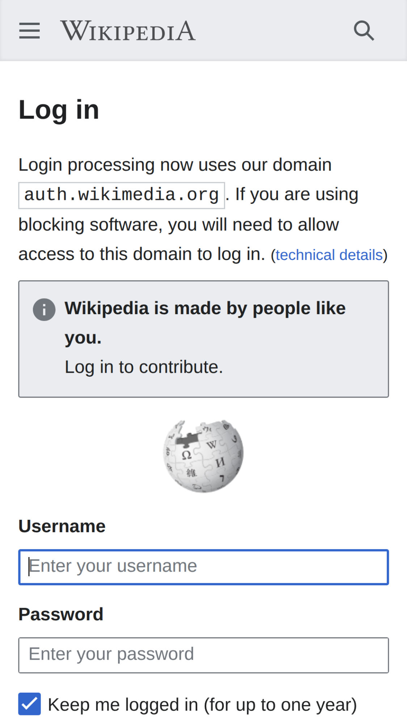
Task: Click the 'Enter your username' placeholder text
Action: pyautogui.click(x=113, y=566)
